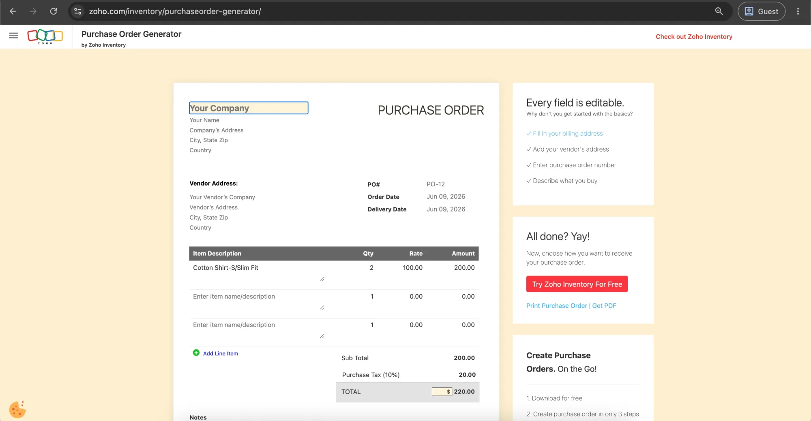Click the Add Line Item link text

[221, 353]
